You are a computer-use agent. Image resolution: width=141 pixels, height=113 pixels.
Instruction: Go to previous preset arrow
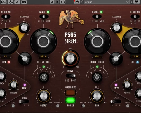coord(82,2)
